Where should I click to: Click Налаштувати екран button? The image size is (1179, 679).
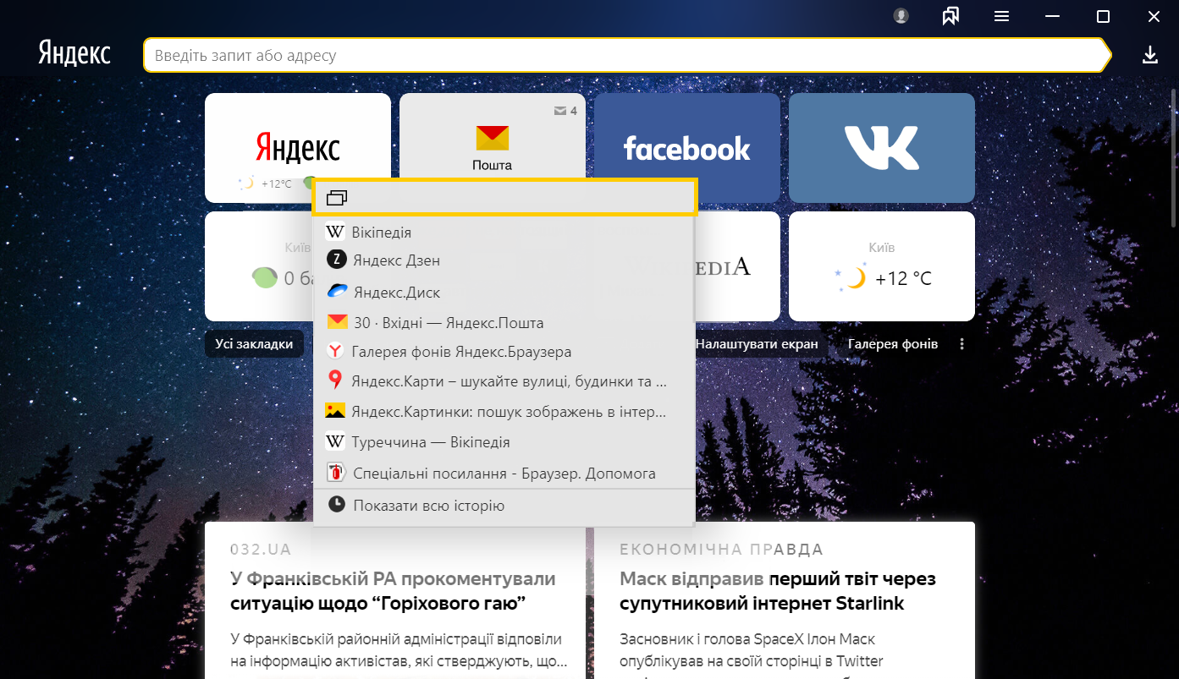(757, 344)
